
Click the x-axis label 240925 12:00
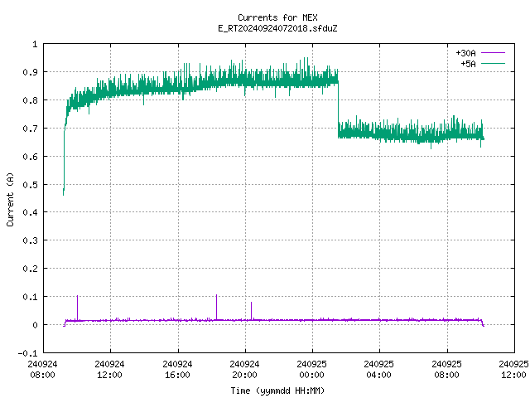tap(513, 369)
